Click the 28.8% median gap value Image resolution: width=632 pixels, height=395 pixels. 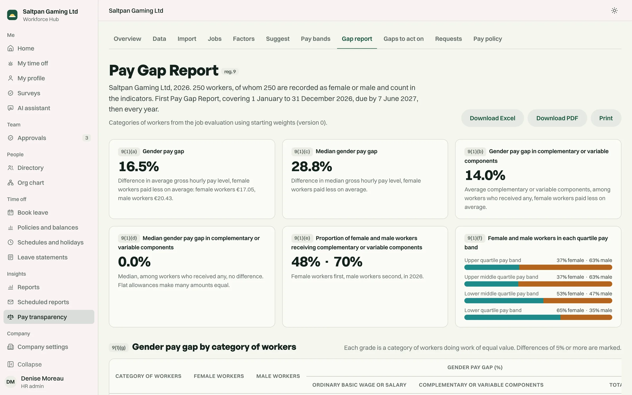click(312, 166)
